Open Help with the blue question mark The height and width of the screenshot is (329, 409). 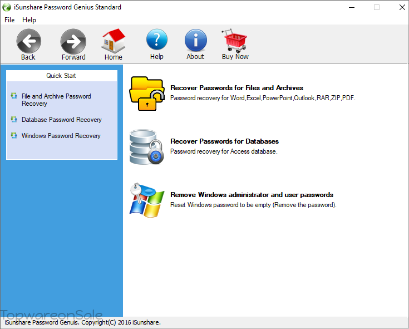coord(157,40)
